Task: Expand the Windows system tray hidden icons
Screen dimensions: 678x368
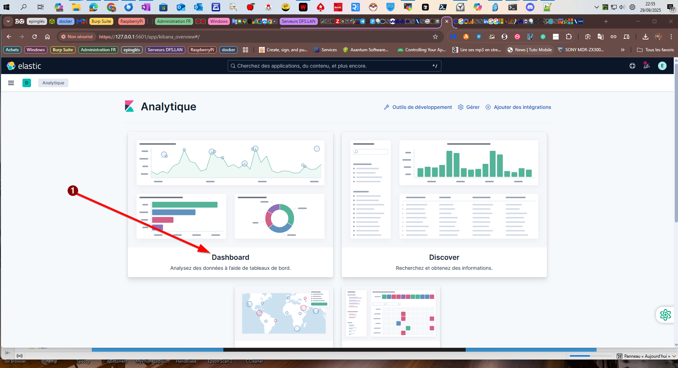Action: [596, 7]
